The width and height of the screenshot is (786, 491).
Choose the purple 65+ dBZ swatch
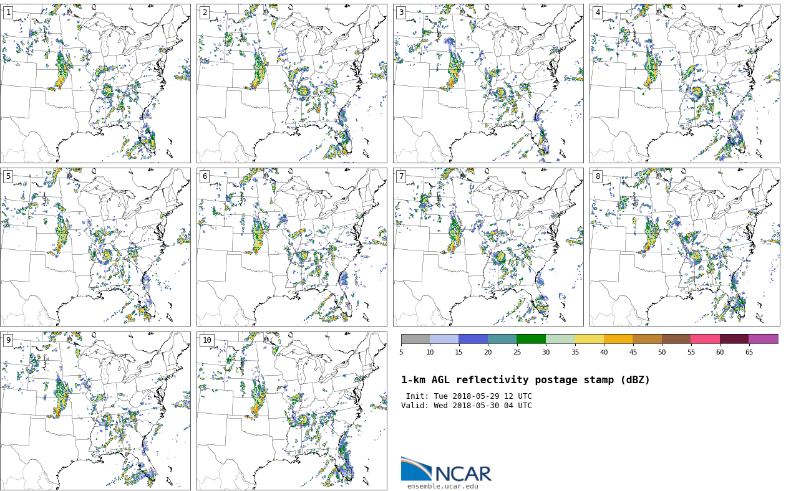tap(763, 339)
